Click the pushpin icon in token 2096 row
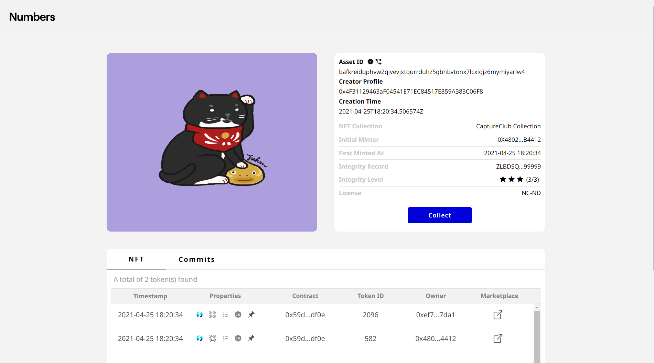 click(251, 314)
